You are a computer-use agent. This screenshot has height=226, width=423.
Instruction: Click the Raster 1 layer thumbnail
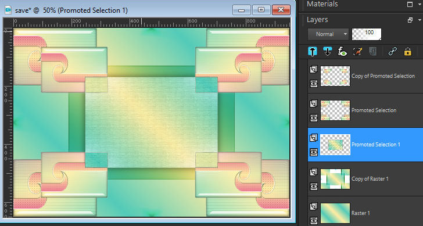[335, 213]
